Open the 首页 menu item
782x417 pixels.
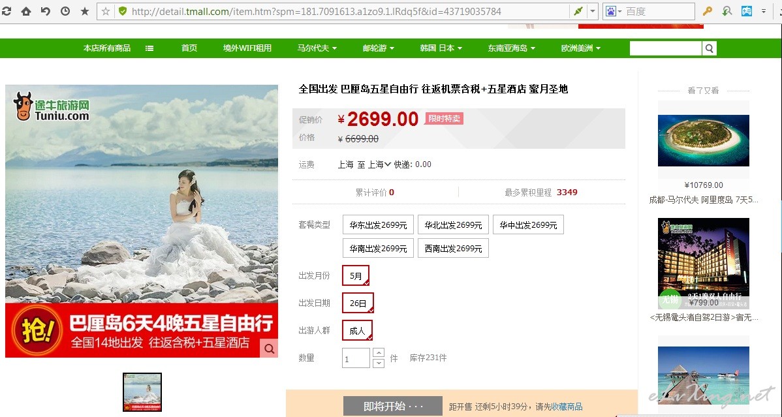click(x=189, y=48)
